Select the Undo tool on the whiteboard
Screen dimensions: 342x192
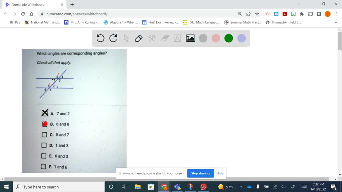pos(101,38)
